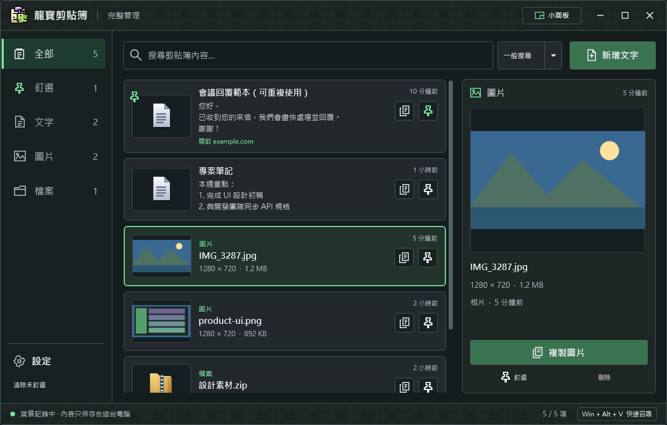Copy the IMG_3287.jpg clip from list
Viewport: 667px width, 425px height.
pyautogui.click(x=405, y=258)
